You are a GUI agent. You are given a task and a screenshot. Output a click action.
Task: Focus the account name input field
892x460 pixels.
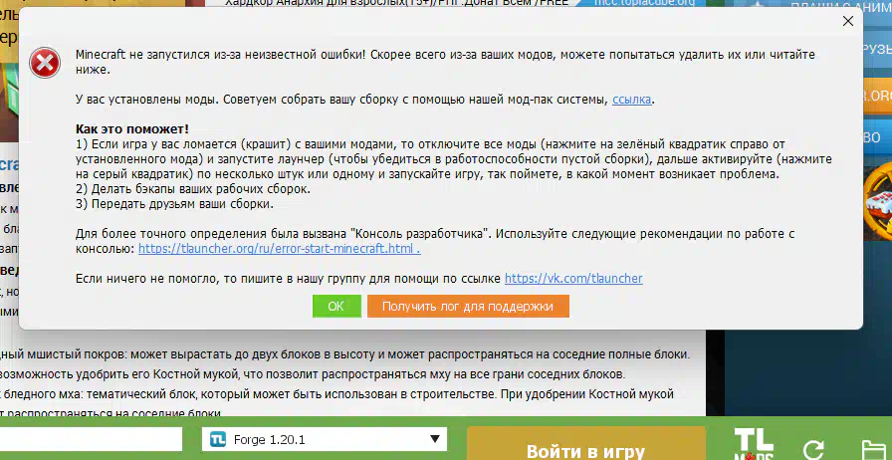point(92,439)
